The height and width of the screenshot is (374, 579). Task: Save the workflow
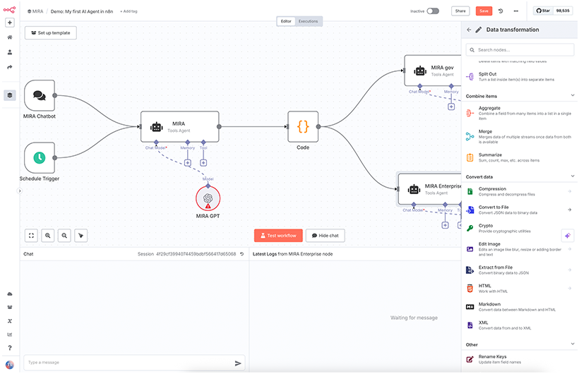tap(484, 11)
